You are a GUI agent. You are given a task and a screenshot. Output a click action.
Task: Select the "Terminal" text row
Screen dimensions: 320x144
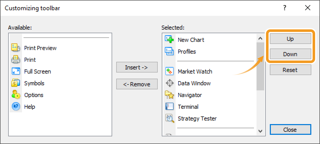[188, 107]
